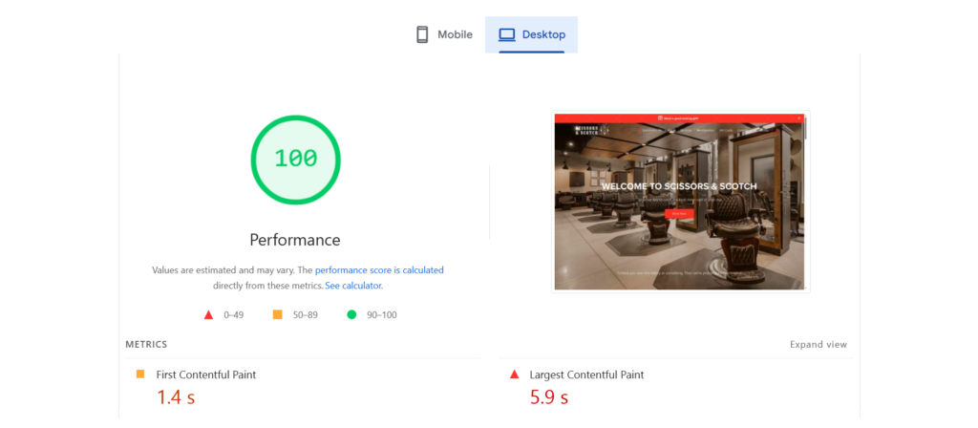Click the orange square beside First Contentful Paint
978x428 pixels.
(140, 374)
